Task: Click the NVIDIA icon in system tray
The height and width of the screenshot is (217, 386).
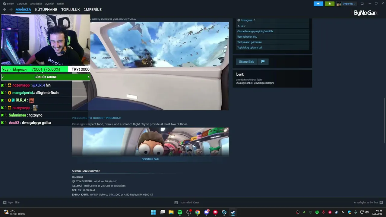Action: click(x=304, y=212)
